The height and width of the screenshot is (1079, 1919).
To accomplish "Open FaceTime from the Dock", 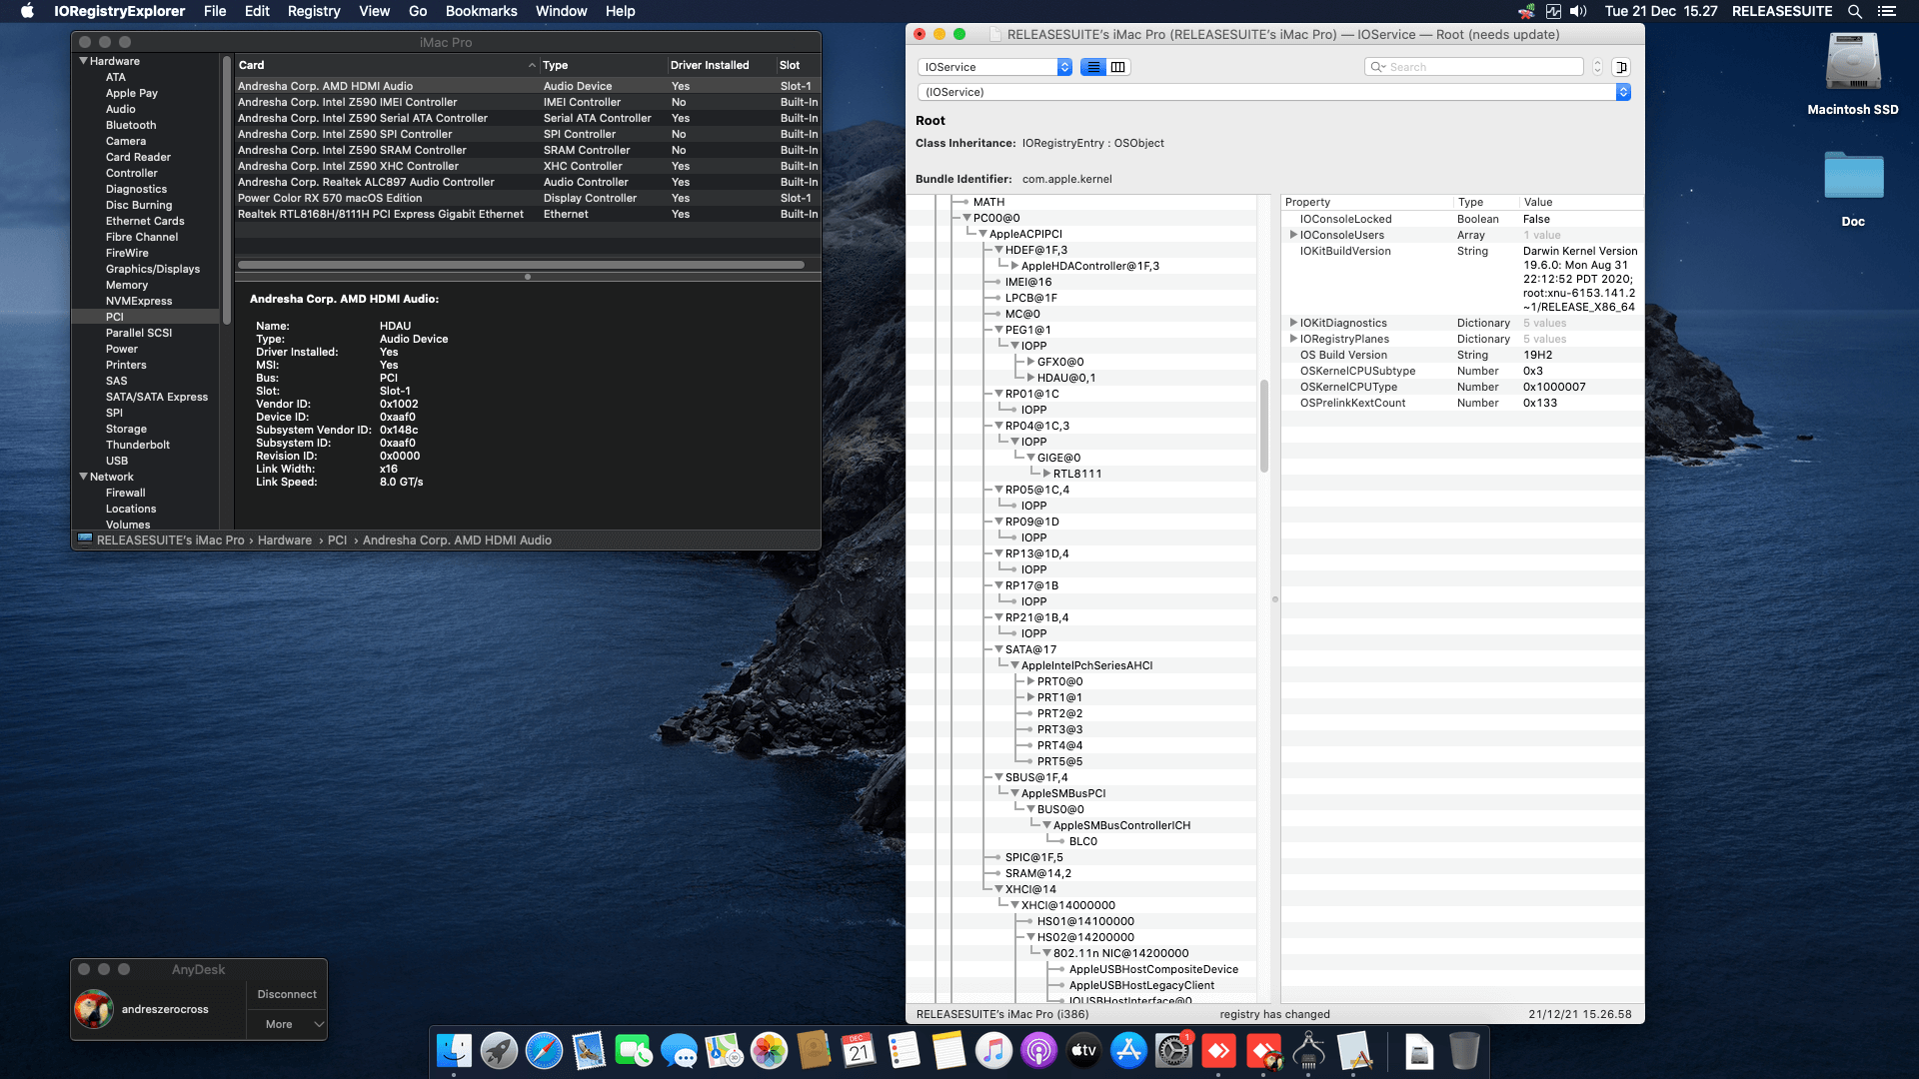I will 634,1051.
